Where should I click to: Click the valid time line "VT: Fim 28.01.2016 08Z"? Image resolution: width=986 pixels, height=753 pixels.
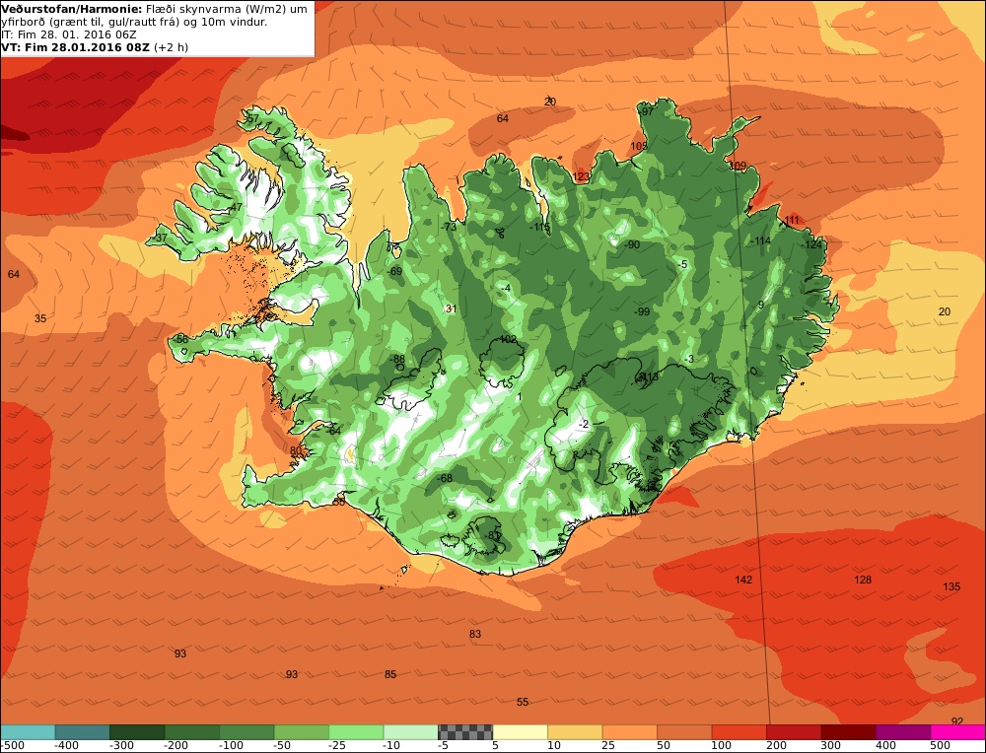click(x=76, y=47)
